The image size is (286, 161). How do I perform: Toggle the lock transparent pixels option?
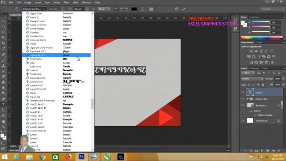[249, 85]
